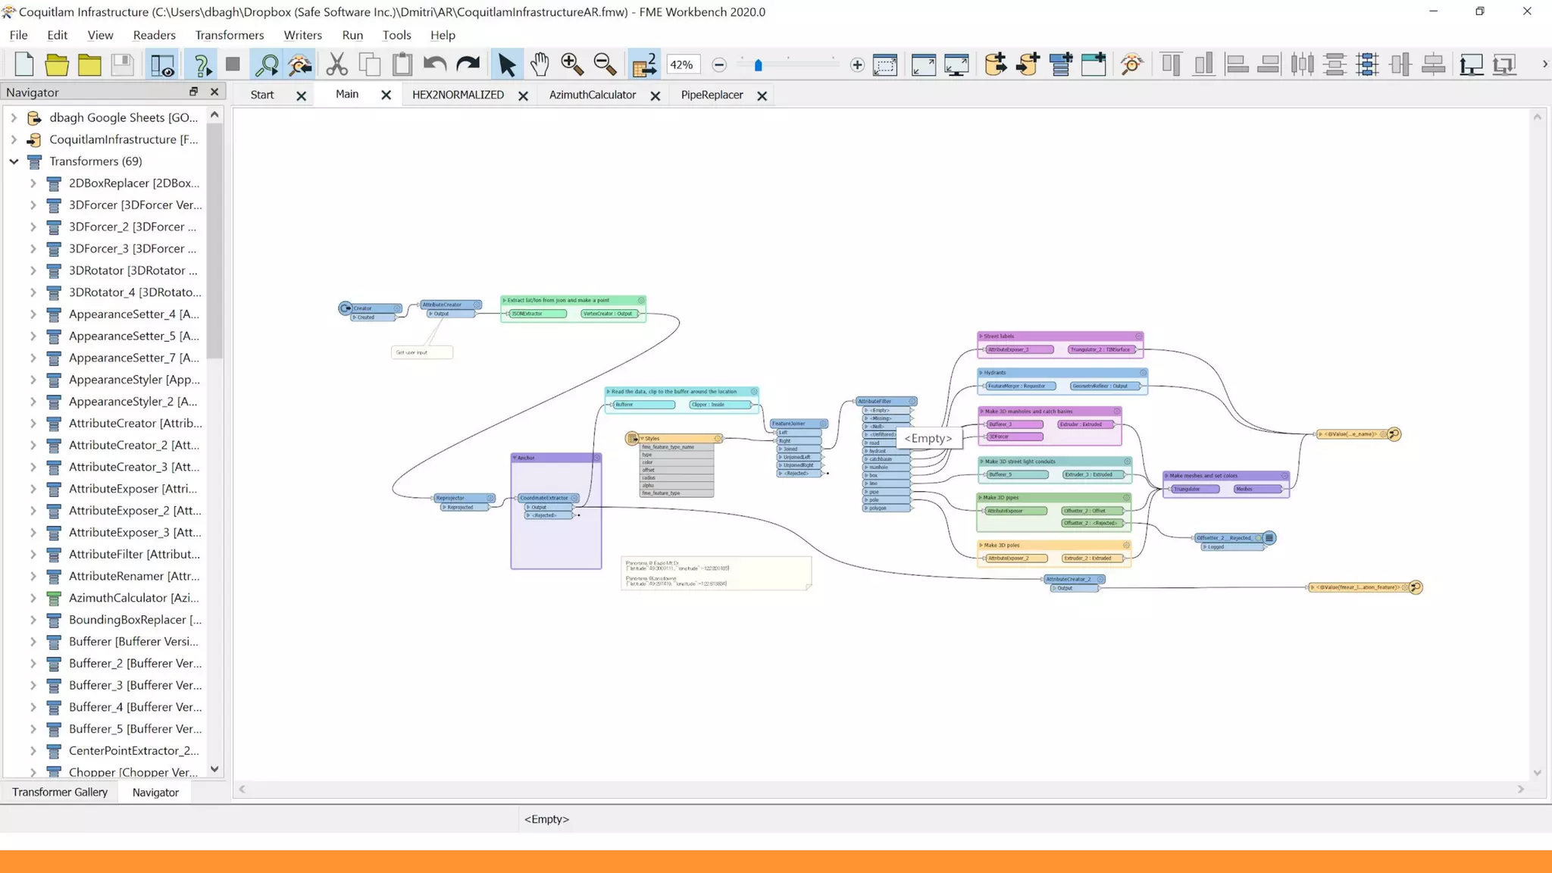Viewport: 1552px width, 873px height.
Task: Toggle Run with Prompt mode
Action: pos(202,64)
